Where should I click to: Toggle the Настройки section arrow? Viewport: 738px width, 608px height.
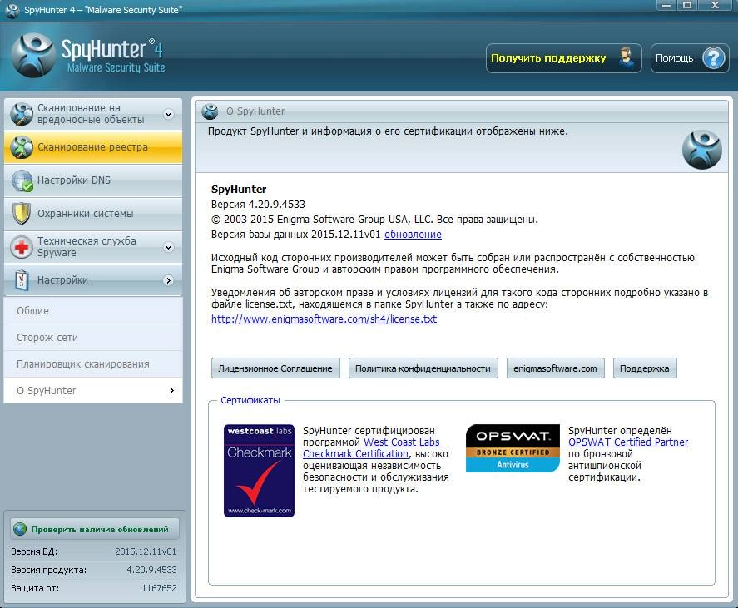click(x=169, y=280)
